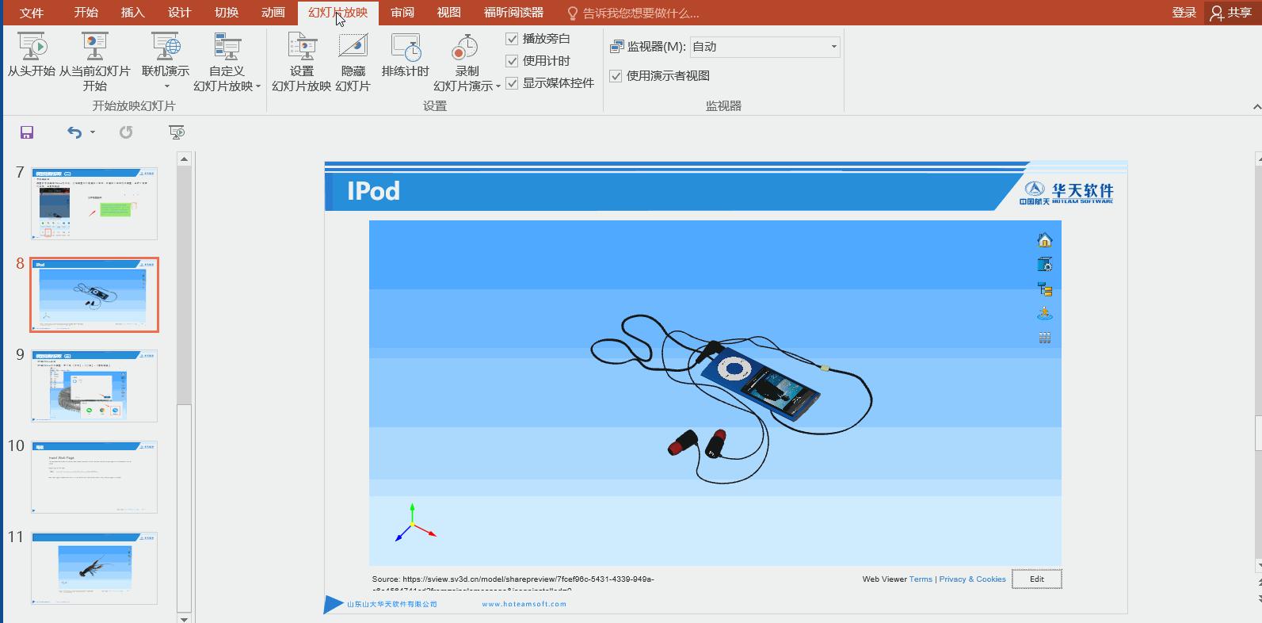The width and height of the screenshot is (1262, 623).
Task: Open the Privacy & Cookies link
Action: 972,579
